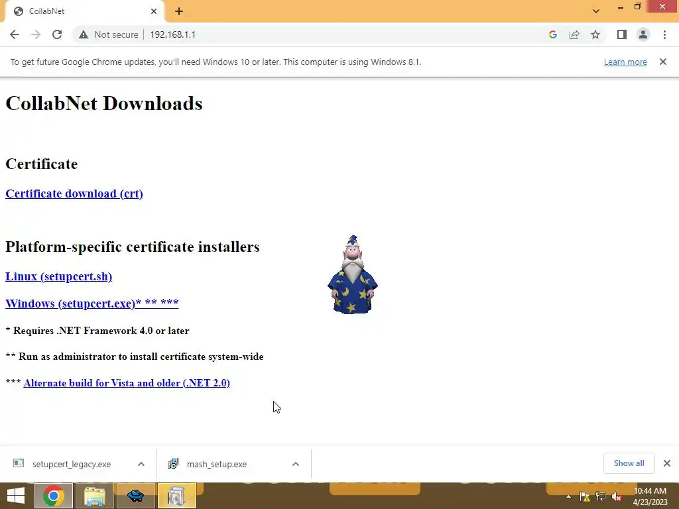The height and width of the screenshot is (509, 679).
Task: Go back to the previous page
Action: click(15, 34)
